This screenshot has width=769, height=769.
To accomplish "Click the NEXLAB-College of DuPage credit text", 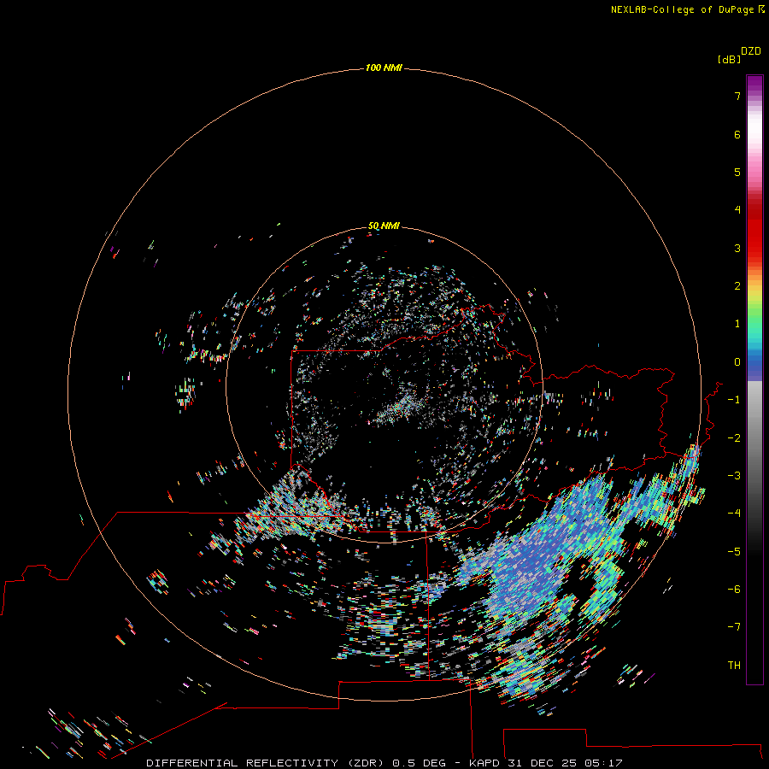I will pyautogui.click(x=682, y=9).
